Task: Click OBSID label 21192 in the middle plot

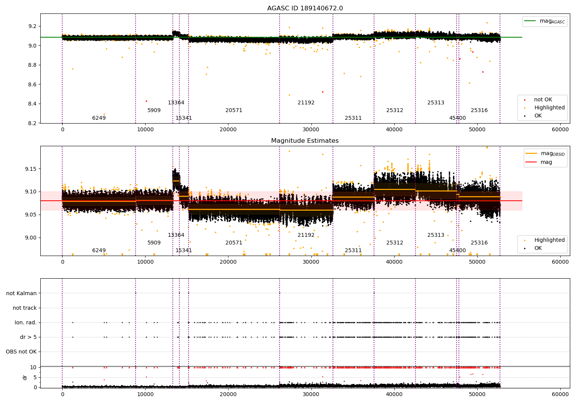Action: click(306, 235)
